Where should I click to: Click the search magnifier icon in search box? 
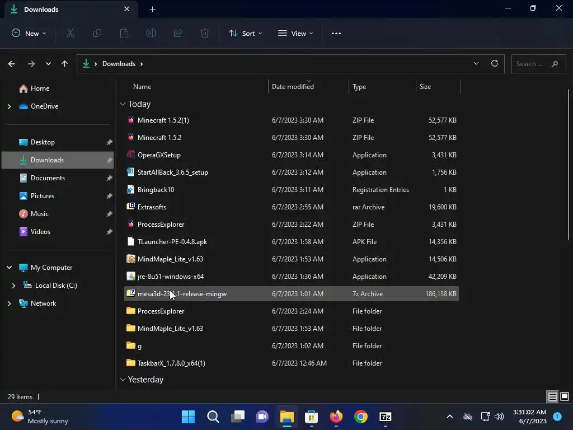[x=555, y=64]
